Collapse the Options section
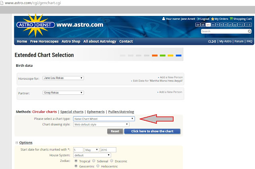255x169 pixels. coord(17,142)
